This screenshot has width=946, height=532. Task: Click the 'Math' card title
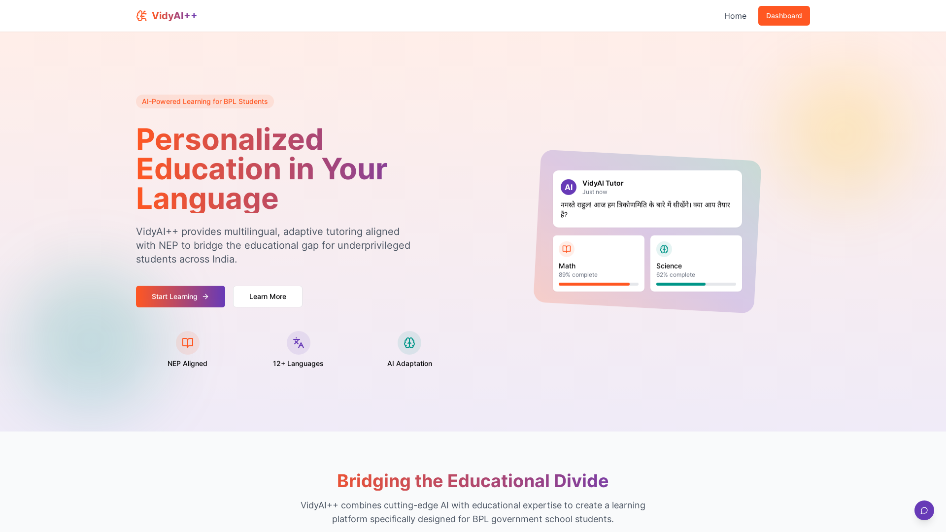[x=567, y=266]
